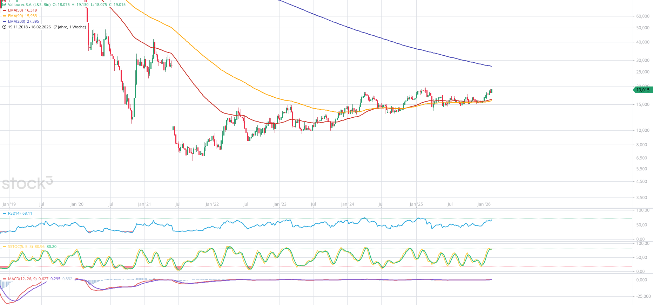Click the Jan '24 time axis label

point(347,204)
